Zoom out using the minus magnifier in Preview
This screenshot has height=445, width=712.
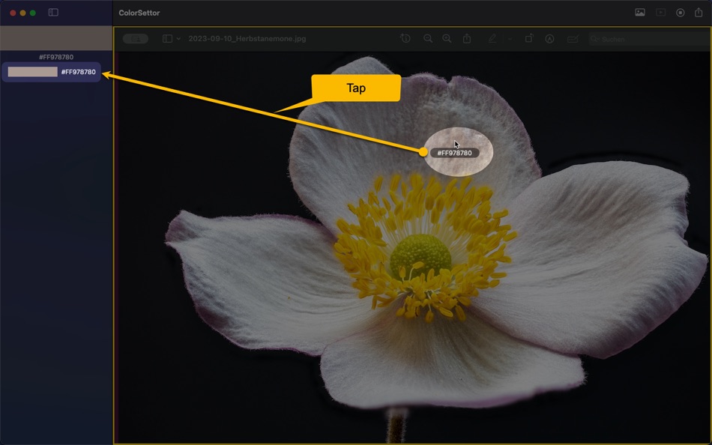428,39
